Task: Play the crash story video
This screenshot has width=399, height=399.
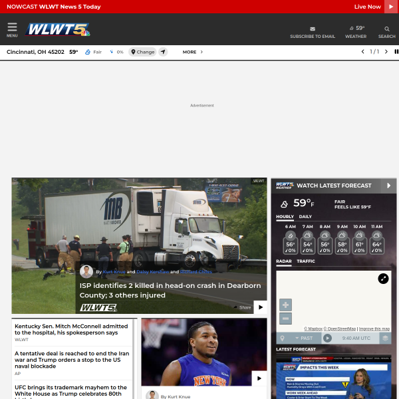Action: tap(260, 307)
